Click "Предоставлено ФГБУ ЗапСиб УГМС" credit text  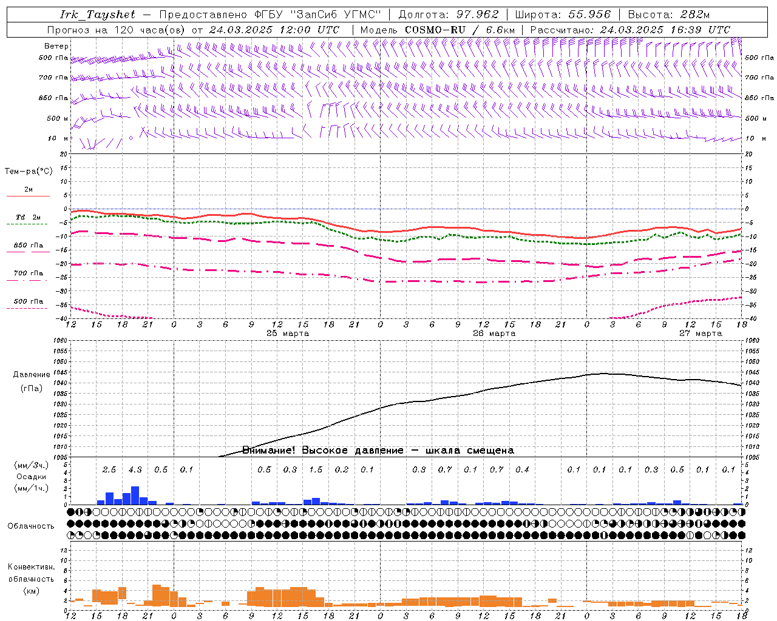pyautogui.click(x=270, y=15)
